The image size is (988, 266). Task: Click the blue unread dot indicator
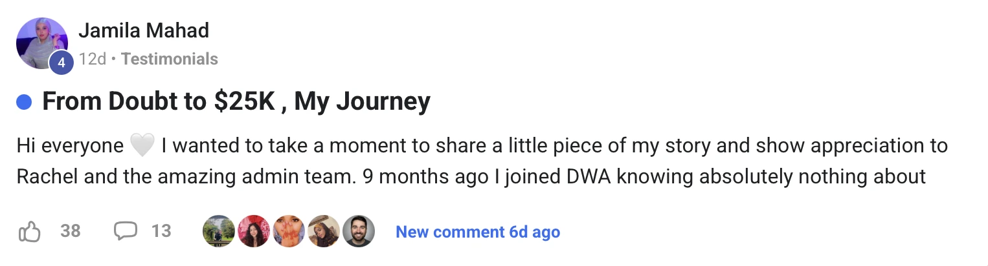coord(24,102)
